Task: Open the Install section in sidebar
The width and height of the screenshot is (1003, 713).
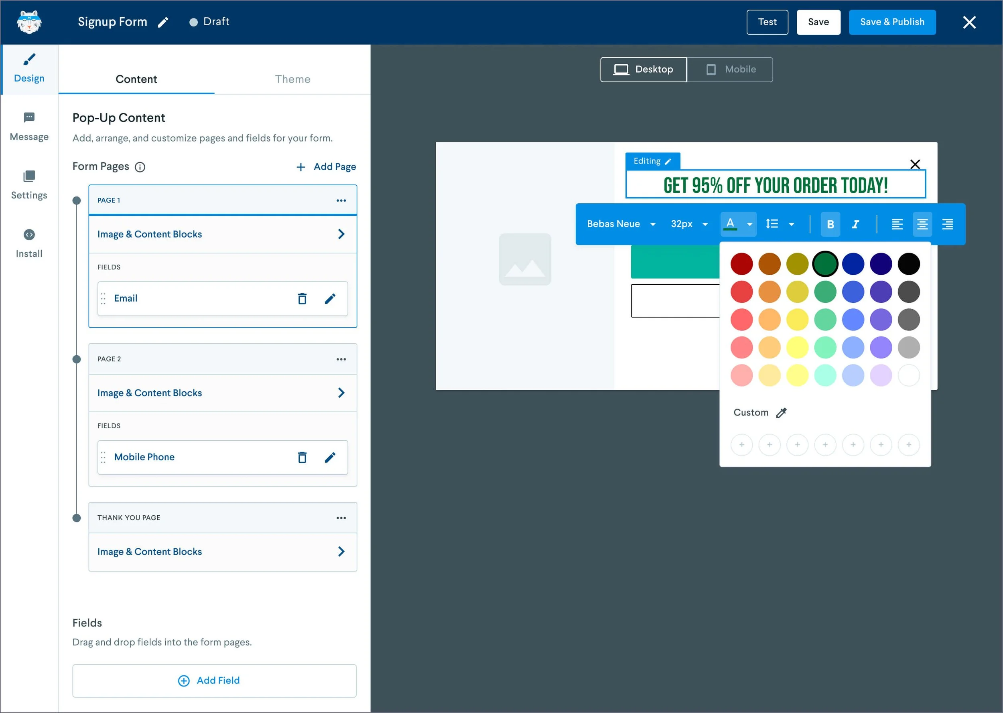Action: click(29, 243)
